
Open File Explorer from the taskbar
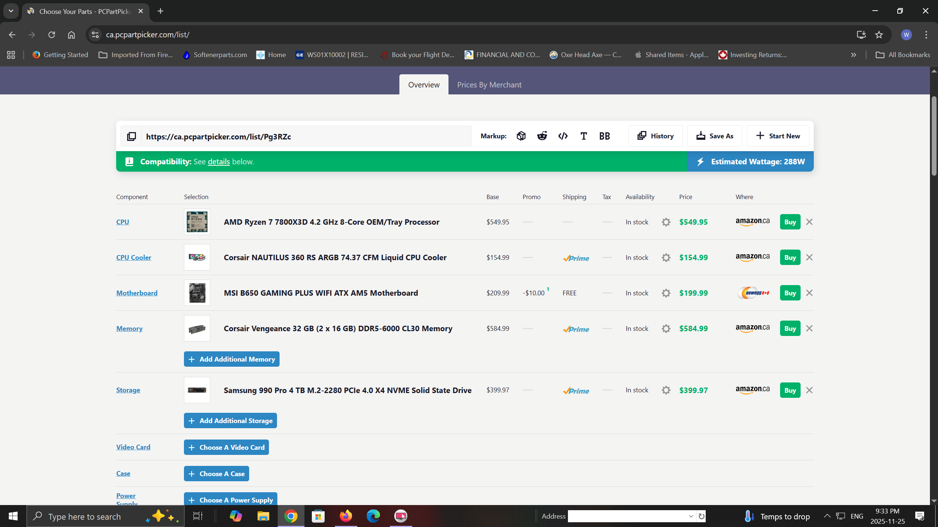click(263, 516)
